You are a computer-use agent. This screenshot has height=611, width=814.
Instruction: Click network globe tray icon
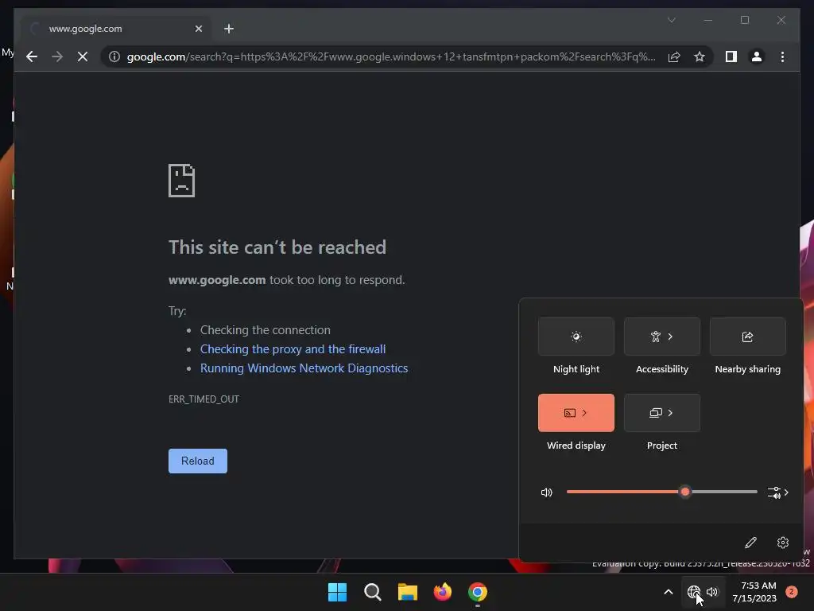click(693, 592)
